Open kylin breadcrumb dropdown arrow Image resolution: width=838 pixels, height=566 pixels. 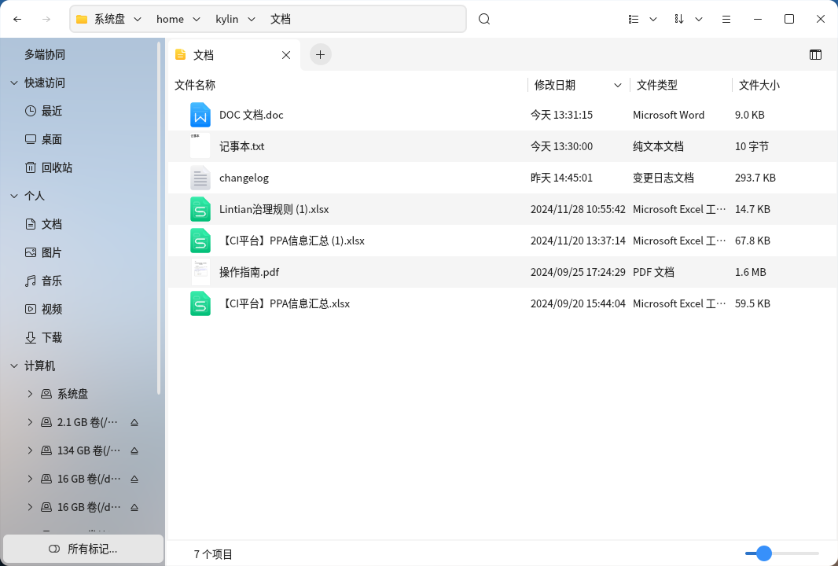pos(252,19)
